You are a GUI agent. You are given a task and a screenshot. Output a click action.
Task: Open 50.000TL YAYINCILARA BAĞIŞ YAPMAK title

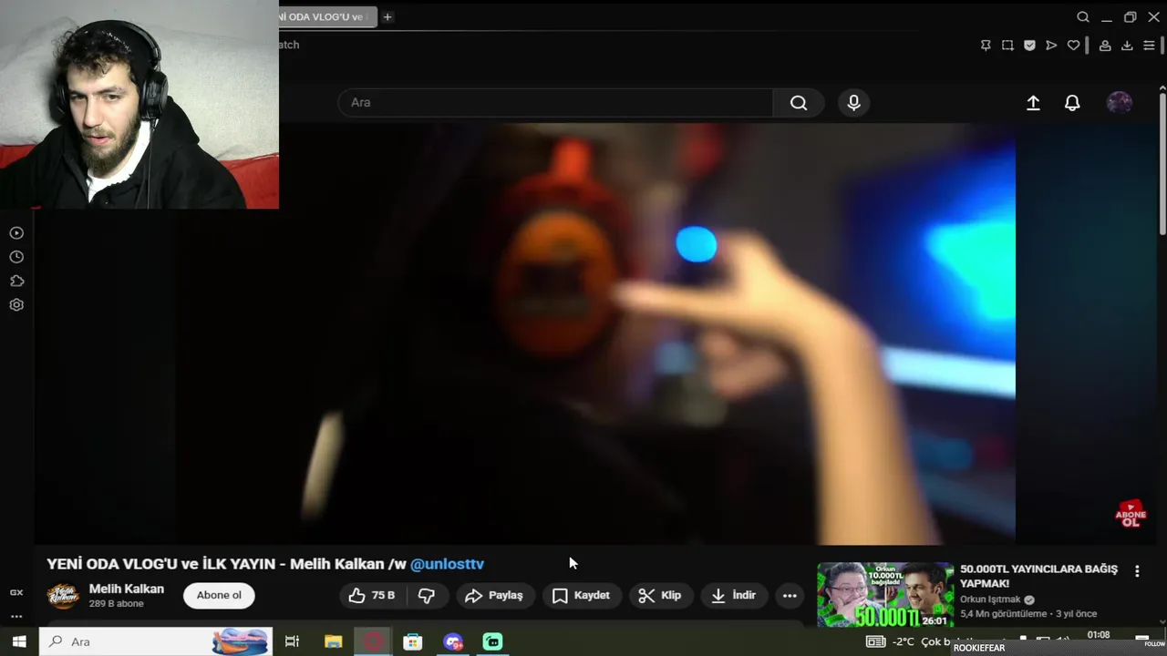click(x=1038, y=576)
